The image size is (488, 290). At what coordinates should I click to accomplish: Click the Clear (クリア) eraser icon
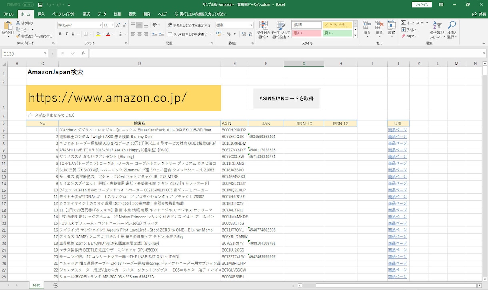click(403, 36)
